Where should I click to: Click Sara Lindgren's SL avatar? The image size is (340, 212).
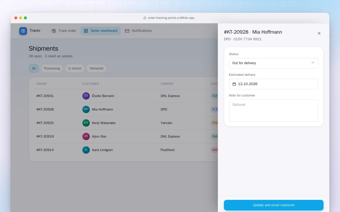pos(86,150)
